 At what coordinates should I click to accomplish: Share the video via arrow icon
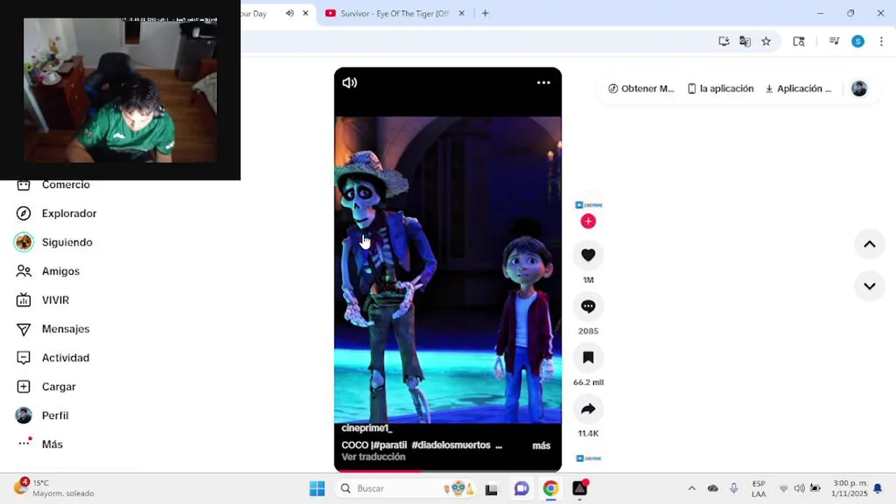588,409
